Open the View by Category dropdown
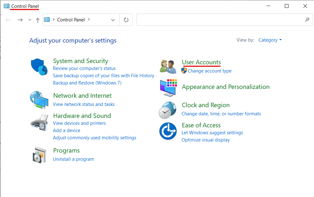 click(270, 40)
